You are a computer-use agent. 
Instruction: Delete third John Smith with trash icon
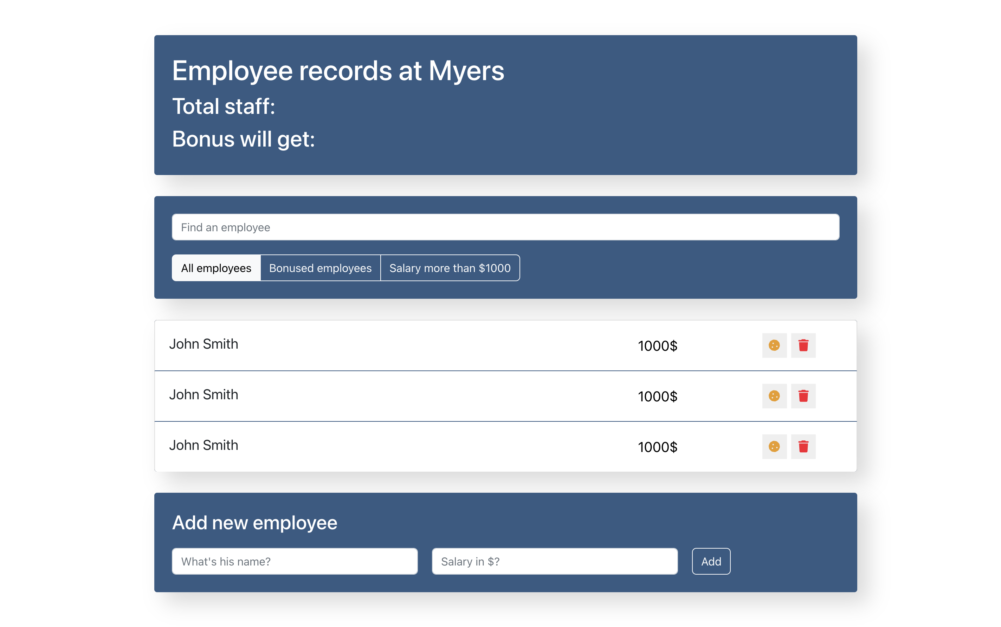(x=803, y=446)
